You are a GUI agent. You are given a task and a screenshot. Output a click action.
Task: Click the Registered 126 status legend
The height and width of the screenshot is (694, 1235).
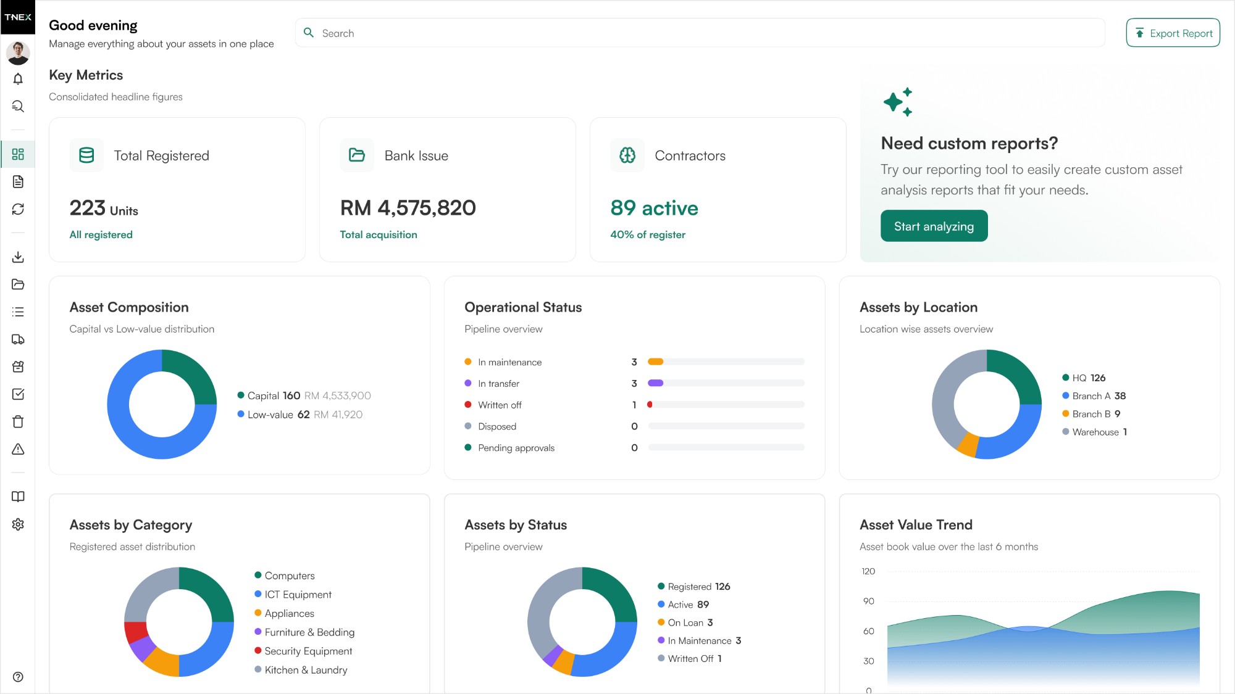pos(693,586)
